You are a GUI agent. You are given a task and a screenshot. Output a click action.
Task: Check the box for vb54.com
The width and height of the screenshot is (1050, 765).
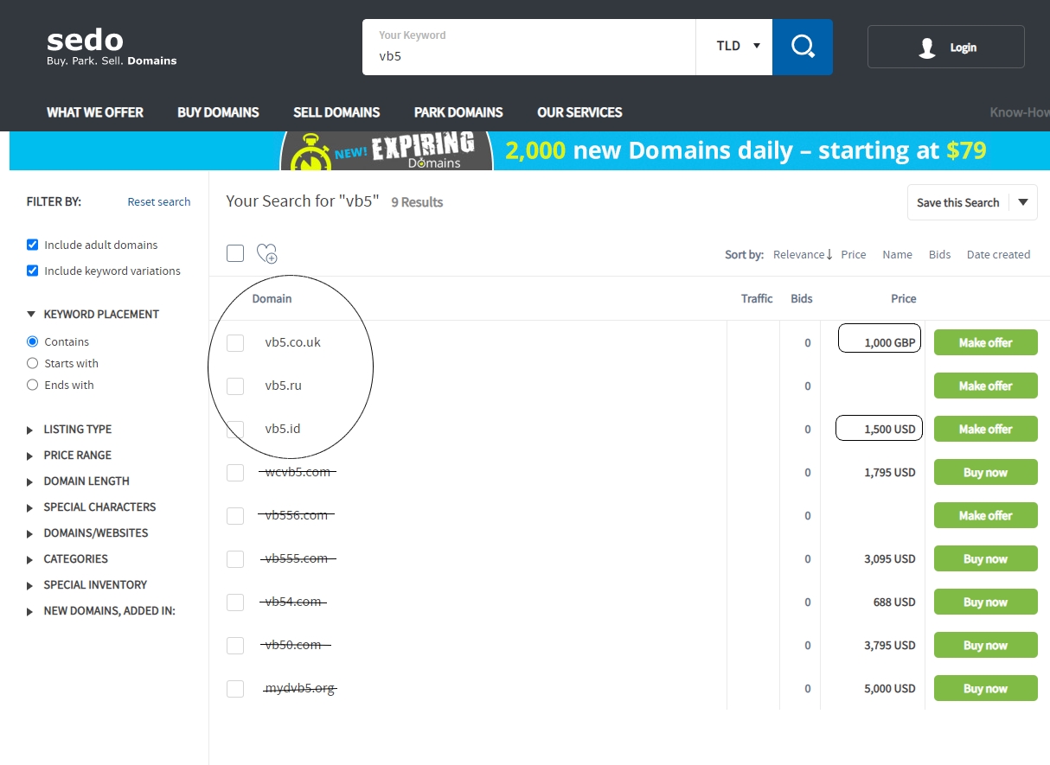click(x=235, y=602)
